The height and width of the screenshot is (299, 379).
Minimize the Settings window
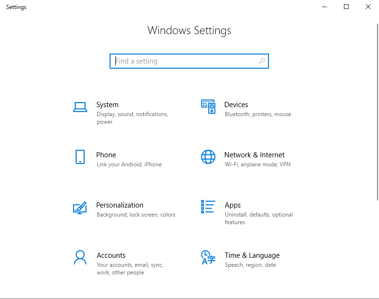point(324,7)
